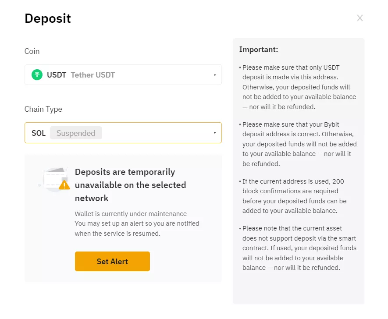Click the USDT label in the coin selector
The height and width of the screenshot is (319, 388).
(x=57, y=74)
